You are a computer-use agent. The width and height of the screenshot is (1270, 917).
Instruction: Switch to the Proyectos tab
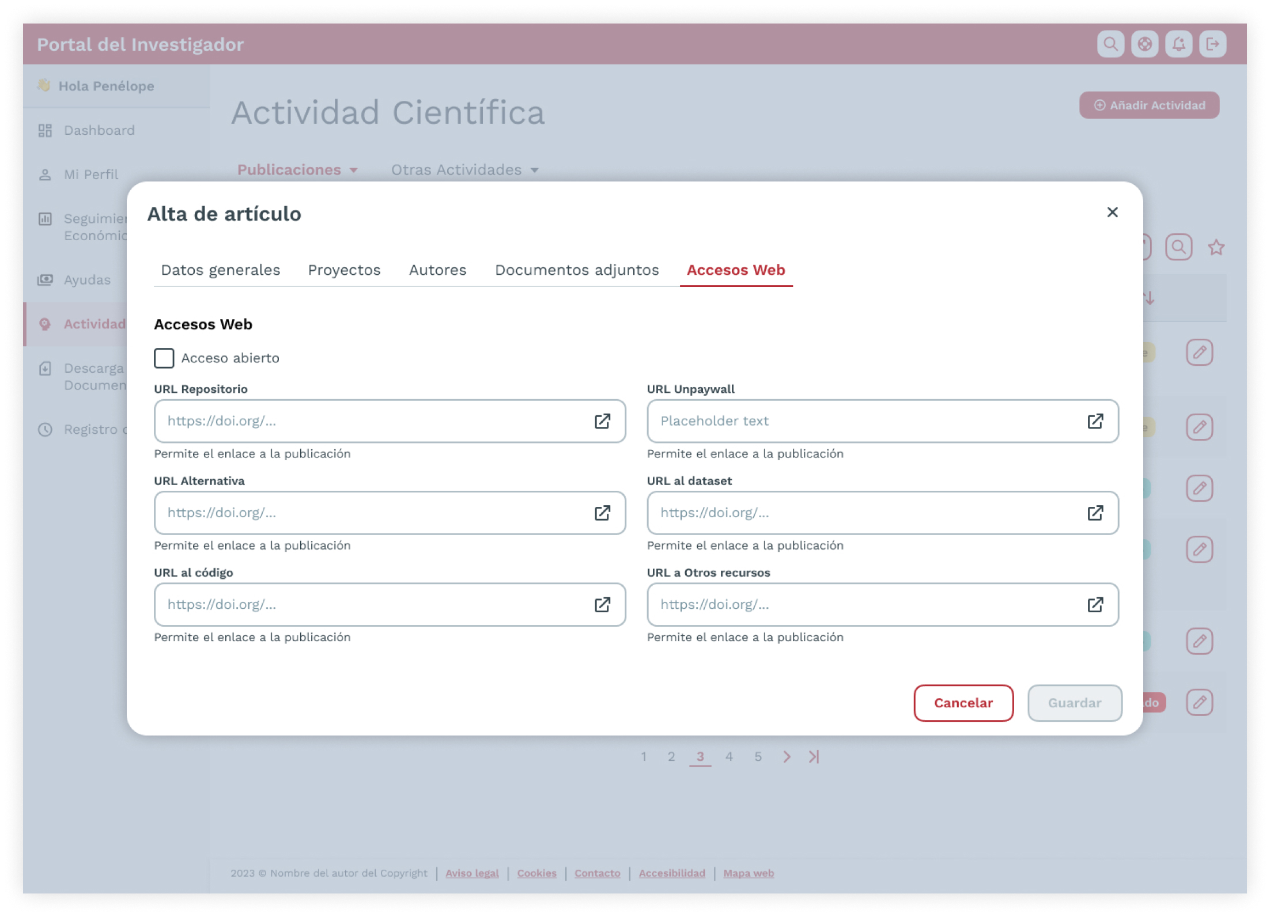(x=344, y=270)
